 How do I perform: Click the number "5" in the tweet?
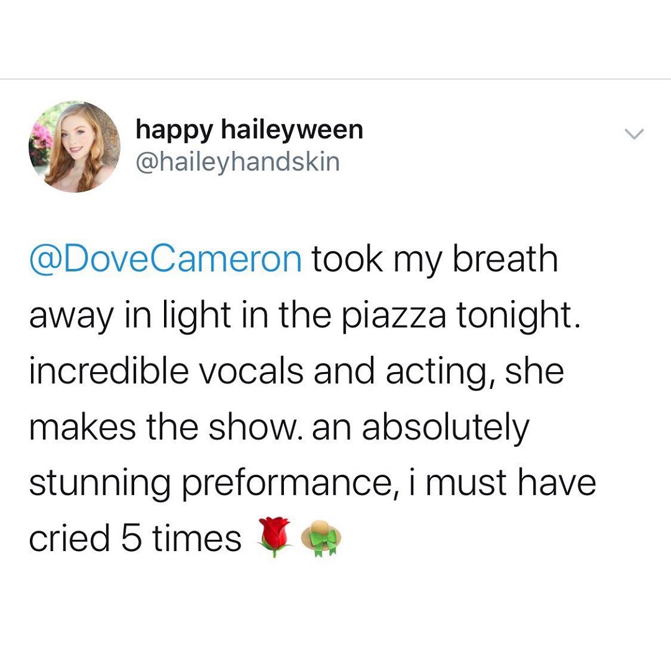pos(130,537)
